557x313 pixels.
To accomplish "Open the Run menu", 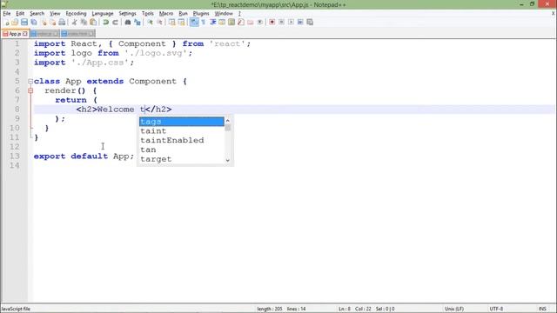I will (x=183, y=14).
